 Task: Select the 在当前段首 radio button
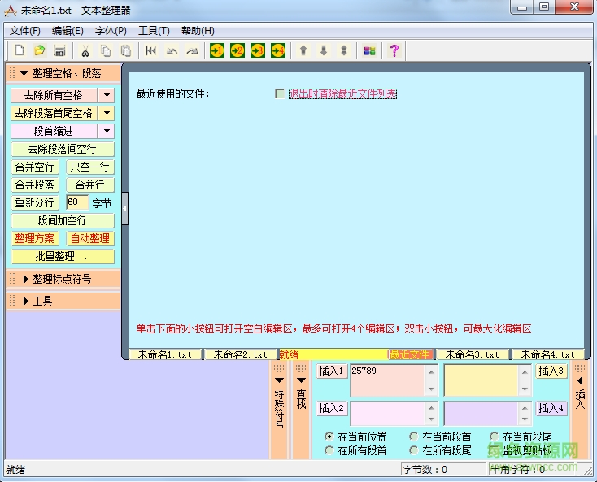pyautogui.click(x=414, y=436)
